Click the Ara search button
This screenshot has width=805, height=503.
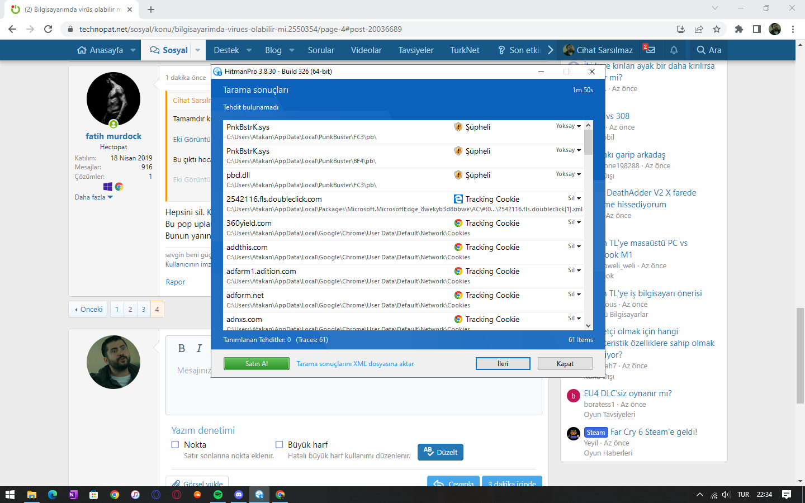709,50
